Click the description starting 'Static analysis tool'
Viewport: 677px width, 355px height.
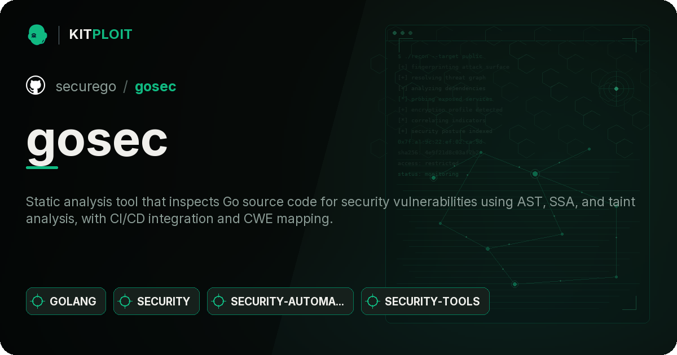(x=331, y=210)
